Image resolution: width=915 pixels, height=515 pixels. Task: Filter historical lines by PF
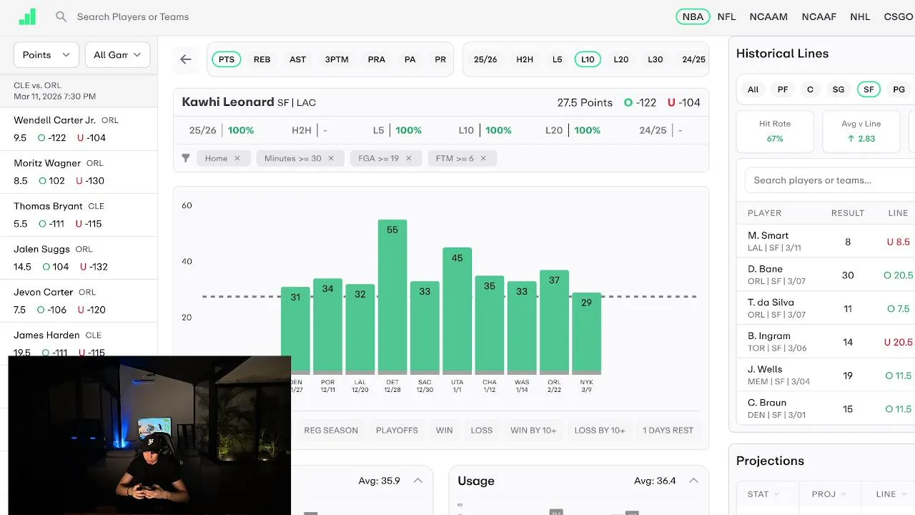click(x=783, y=89)
